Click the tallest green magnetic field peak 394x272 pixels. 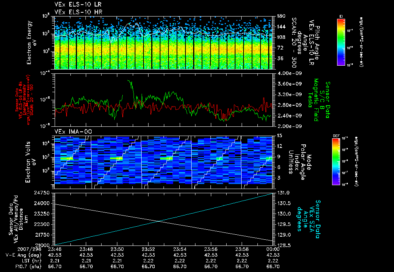(129, 81)
